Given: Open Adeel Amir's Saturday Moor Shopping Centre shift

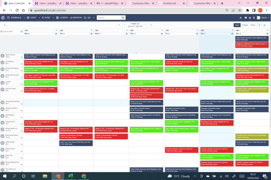Looking at the screenshot, I should [x=217, y=157].
